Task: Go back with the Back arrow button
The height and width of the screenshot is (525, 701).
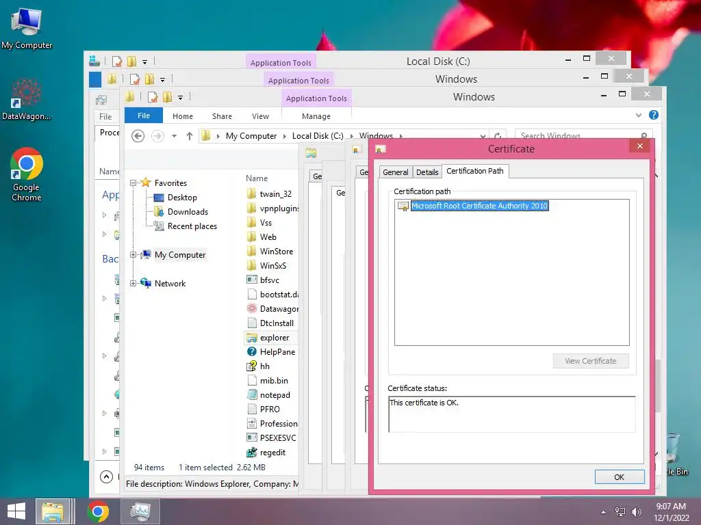Action: pos(138,136)
